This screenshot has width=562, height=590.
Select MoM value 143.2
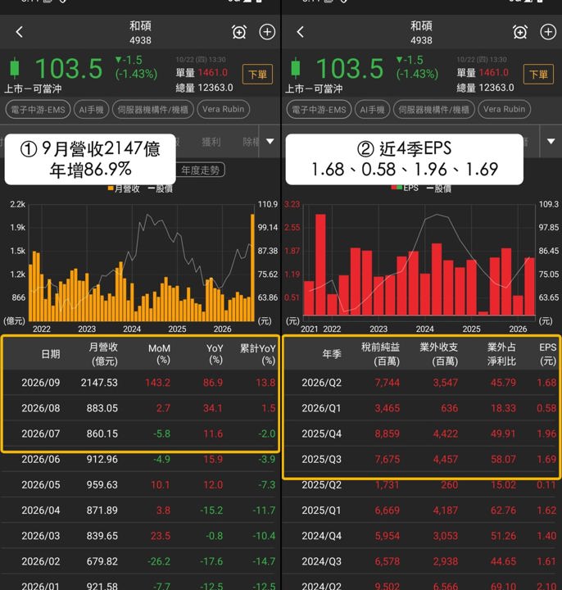point(157,383)
